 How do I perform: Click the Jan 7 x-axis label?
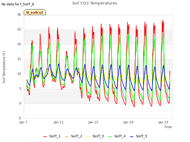coord(23,122)
